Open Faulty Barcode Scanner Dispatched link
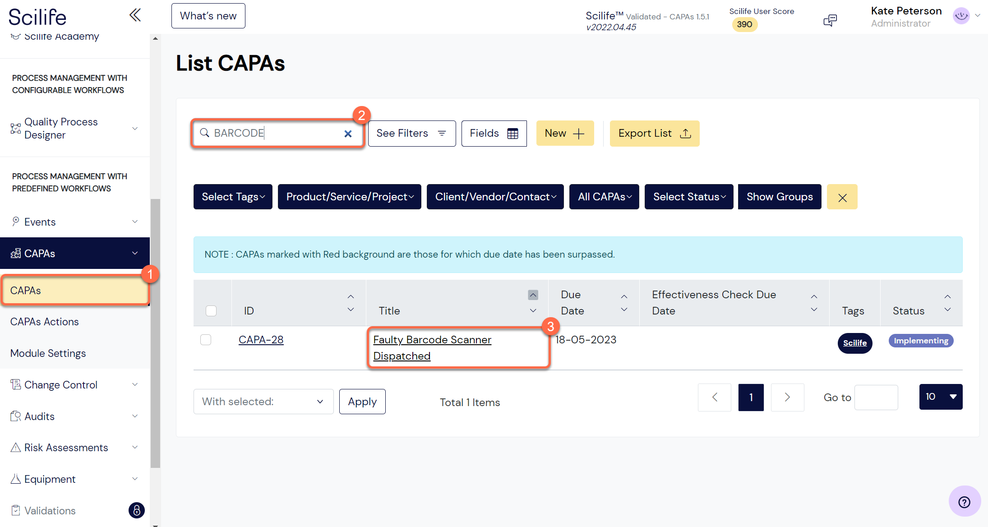 [432, 347]
